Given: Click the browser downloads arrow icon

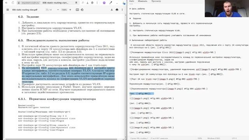Looking at the screenshot, I should point(88,3).
